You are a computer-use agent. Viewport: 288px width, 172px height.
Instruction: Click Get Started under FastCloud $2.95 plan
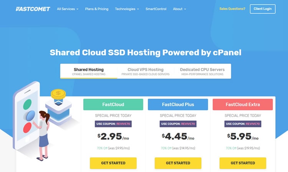[x=113, y=163]
